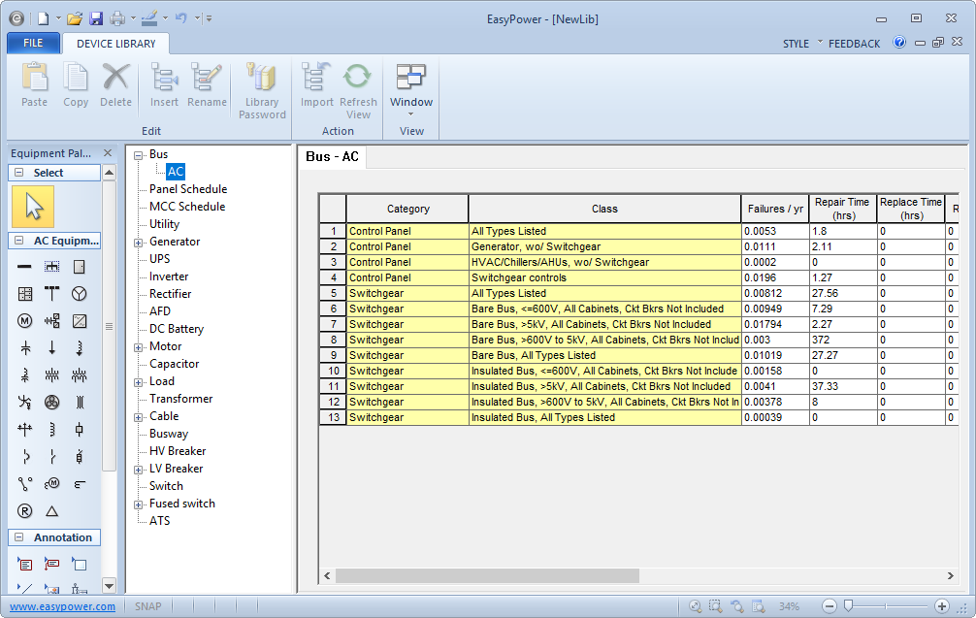976x618 pixels.
Task: Collapse the Annotation palette section
Action: click(18, 537)
